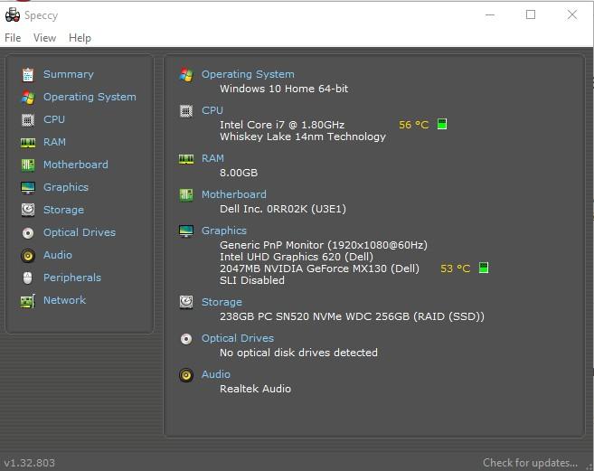The width and height of the screenshot is (594, 471).
Task: Open the Storage heading link in summary
Action: click(x=222, y=302)
